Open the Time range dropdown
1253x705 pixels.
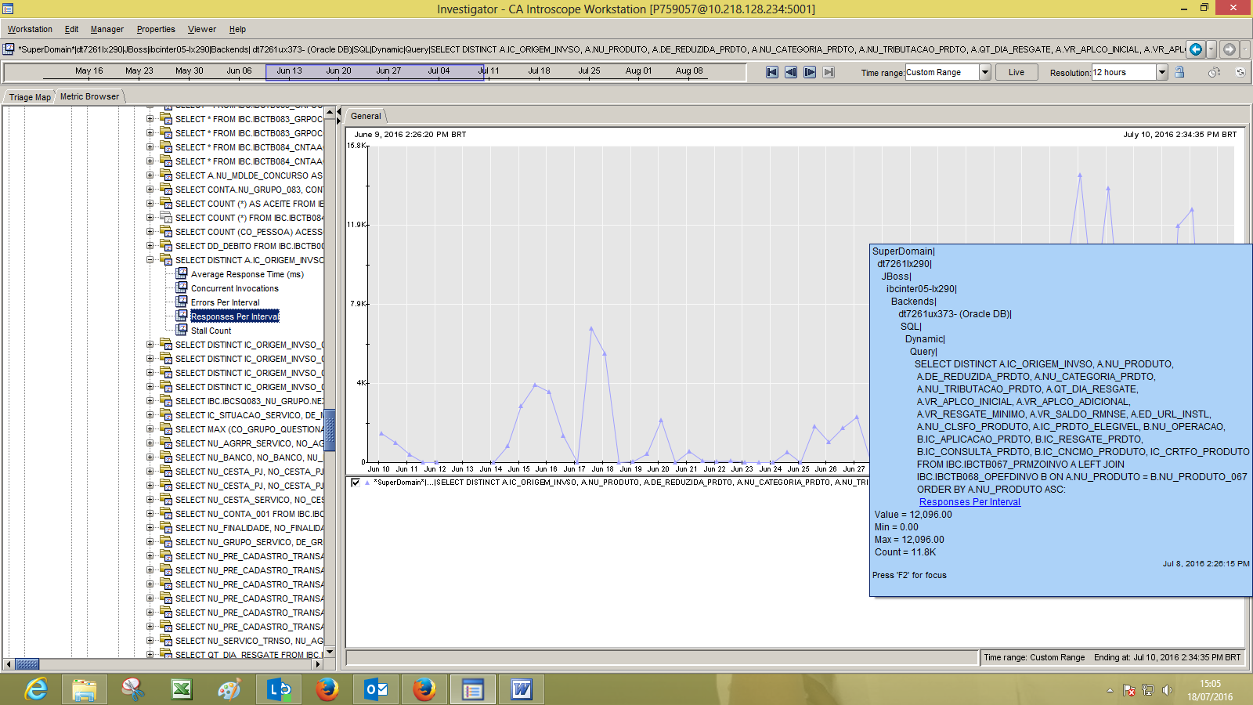[985, 71]
